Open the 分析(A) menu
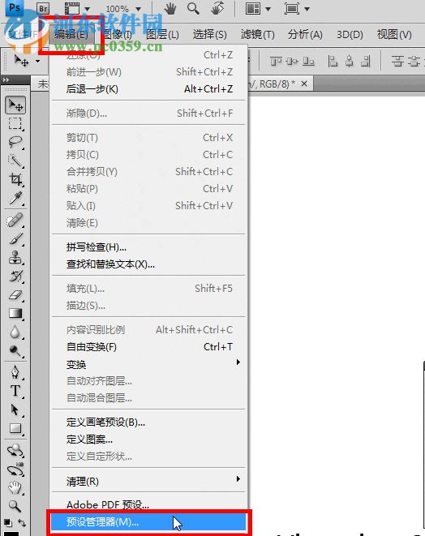 305,35
